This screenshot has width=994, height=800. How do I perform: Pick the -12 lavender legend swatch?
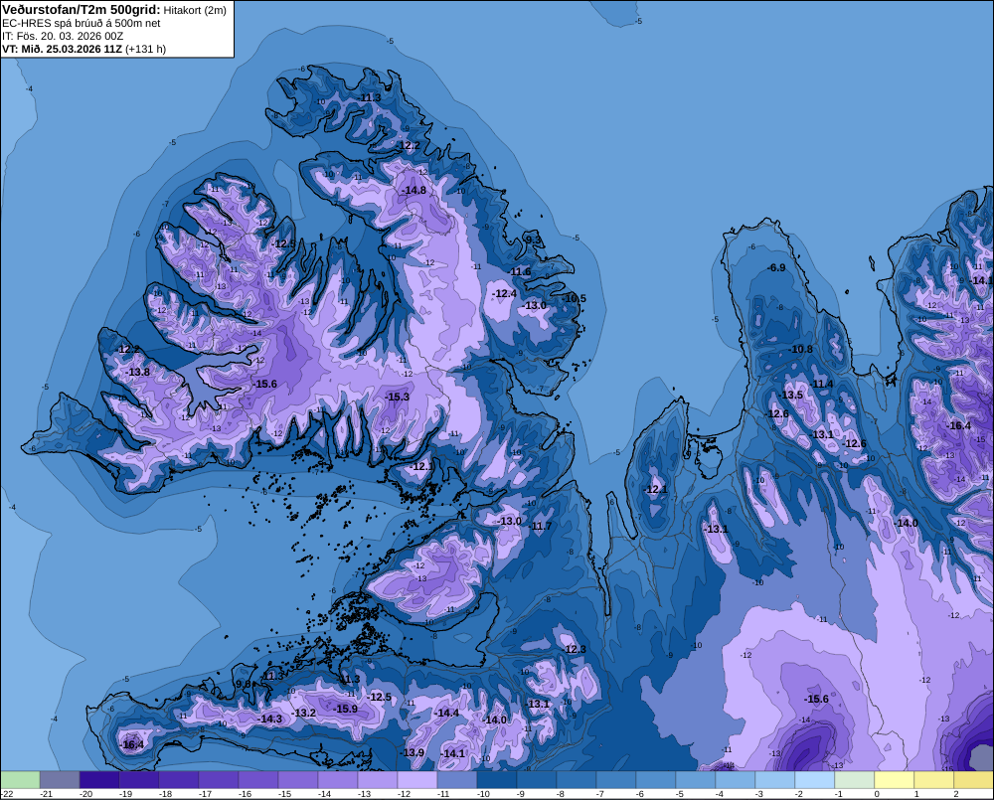pos(417,780)
